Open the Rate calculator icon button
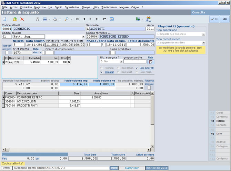The image size is (231, 171). click(151, 62)
